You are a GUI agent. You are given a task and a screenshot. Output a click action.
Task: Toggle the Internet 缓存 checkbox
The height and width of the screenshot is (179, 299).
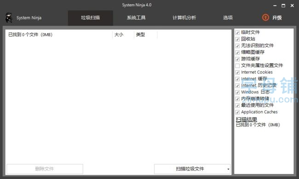point(237,79)
